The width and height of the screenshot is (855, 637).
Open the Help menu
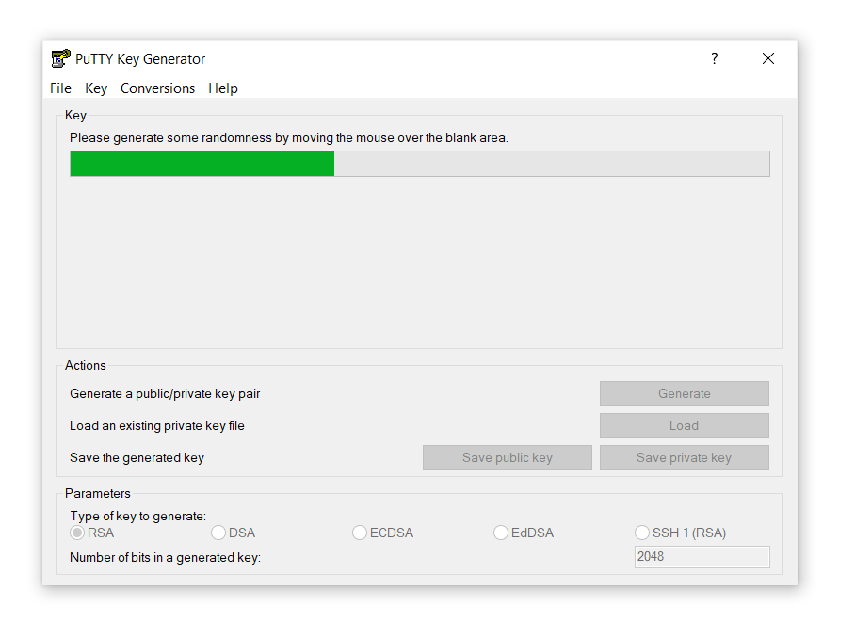(x=223, y=88)
